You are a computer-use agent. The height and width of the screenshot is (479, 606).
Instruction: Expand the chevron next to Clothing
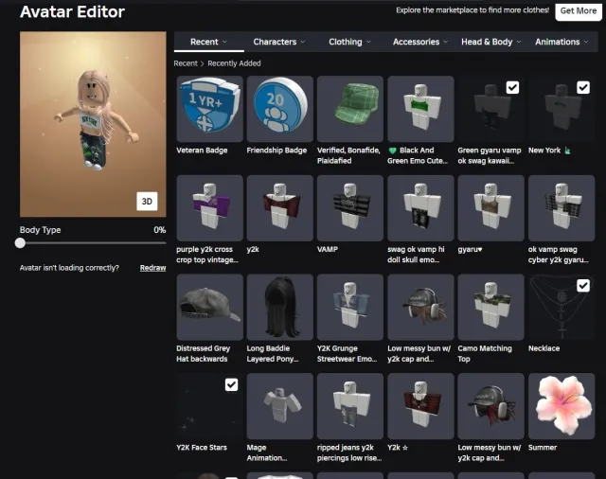click(x=368, y=42)
